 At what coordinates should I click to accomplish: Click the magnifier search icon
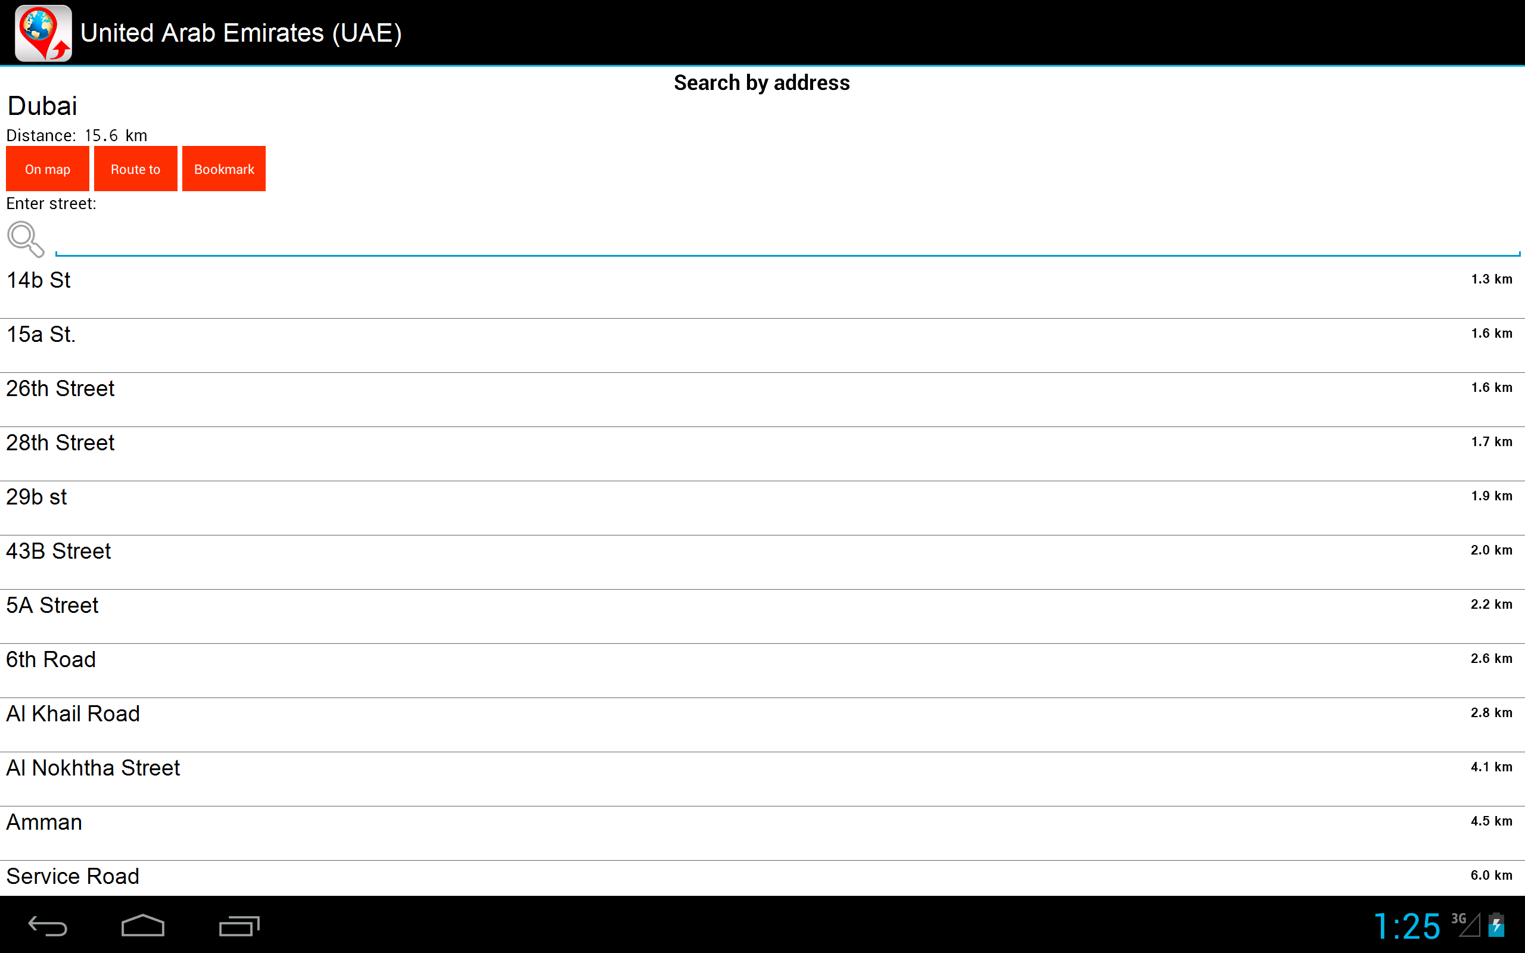26,239
